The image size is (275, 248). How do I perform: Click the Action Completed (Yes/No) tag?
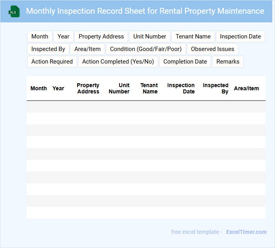118,62
